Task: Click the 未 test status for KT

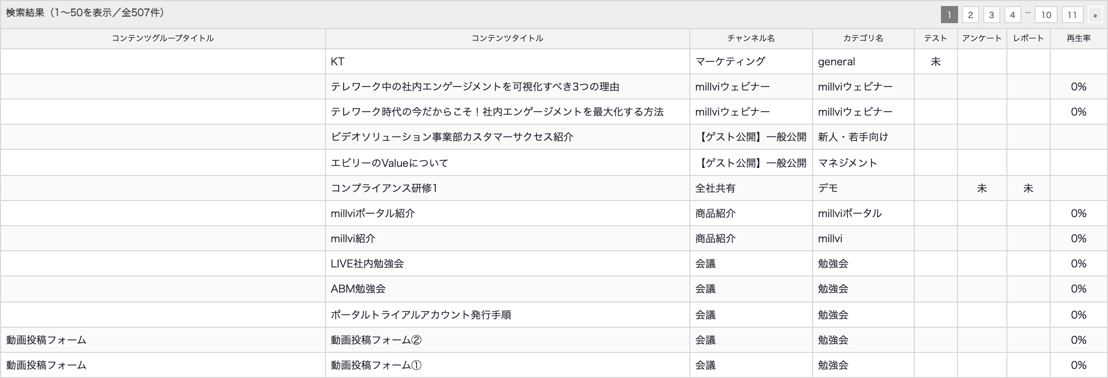Action: (935, 61)
